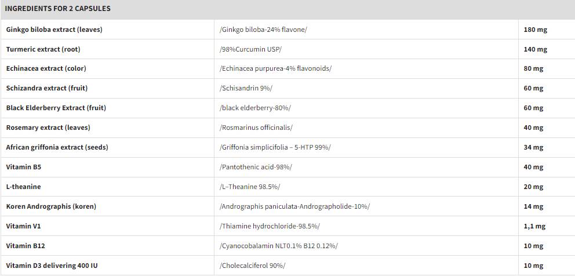575x276 pixels.
Task: Click Koren Andrographis (koren) cell
Action: [x=51, y=206]
